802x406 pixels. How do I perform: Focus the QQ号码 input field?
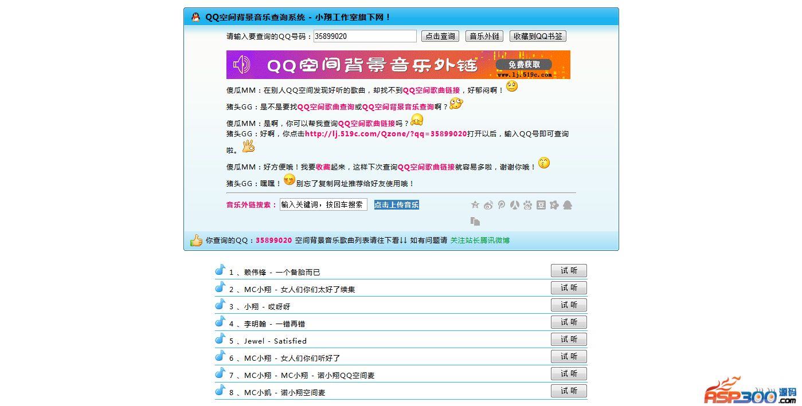365,36
